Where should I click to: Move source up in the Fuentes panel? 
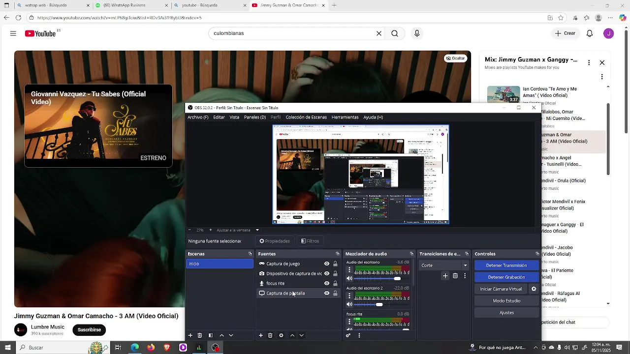pyautogui.click(x=292, y=335)
